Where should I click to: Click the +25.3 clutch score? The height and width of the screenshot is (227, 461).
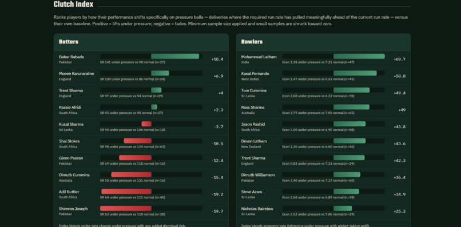[x=400, y=212]
